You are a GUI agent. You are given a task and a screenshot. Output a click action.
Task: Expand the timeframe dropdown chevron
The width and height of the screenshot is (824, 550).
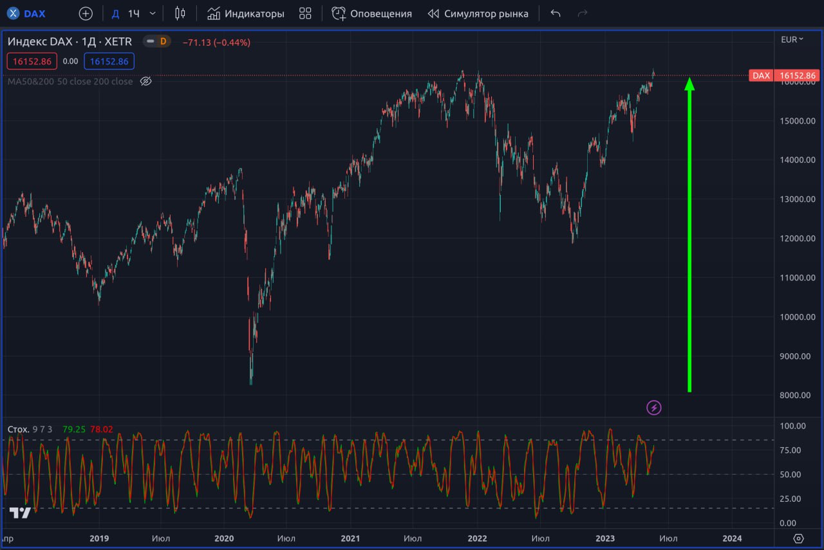tap(153, 14)
